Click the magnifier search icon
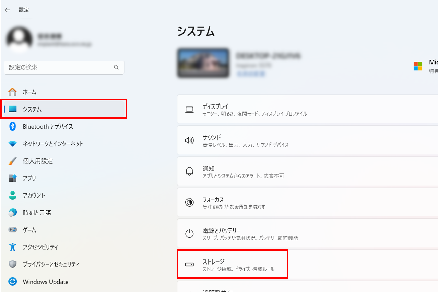This screenshot has height=292, width=438. point(116,67)
